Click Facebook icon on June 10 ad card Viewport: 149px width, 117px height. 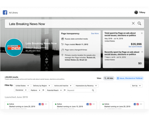(87, 104)
